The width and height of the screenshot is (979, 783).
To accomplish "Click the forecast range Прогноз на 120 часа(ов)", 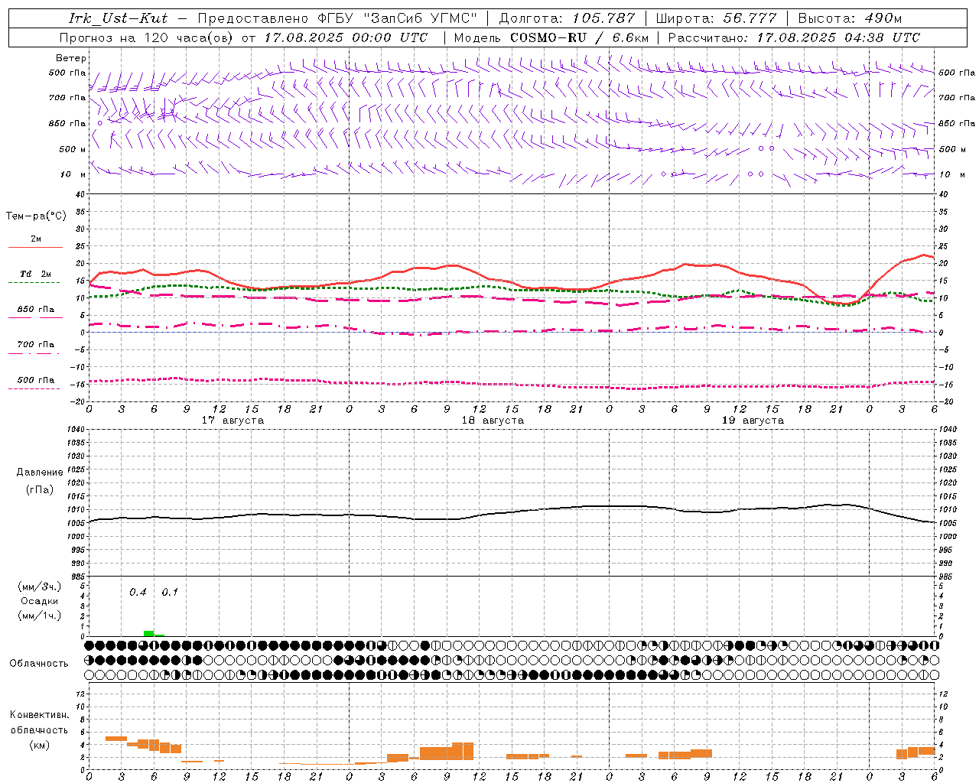I will 147,37.
